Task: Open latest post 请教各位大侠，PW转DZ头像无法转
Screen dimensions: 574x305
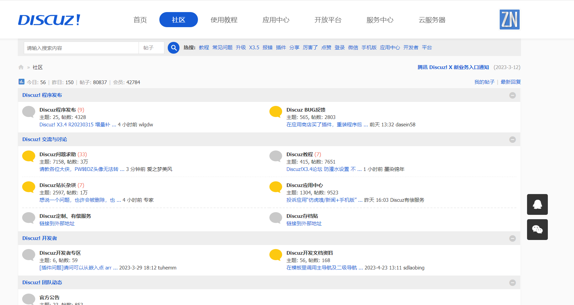Action: pyautogui.click(x=82, y=169)
